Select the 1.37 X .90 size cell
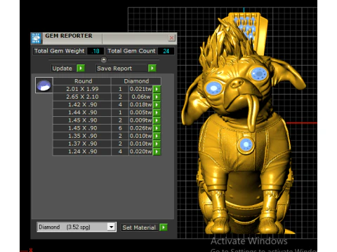 click(82, 143)
